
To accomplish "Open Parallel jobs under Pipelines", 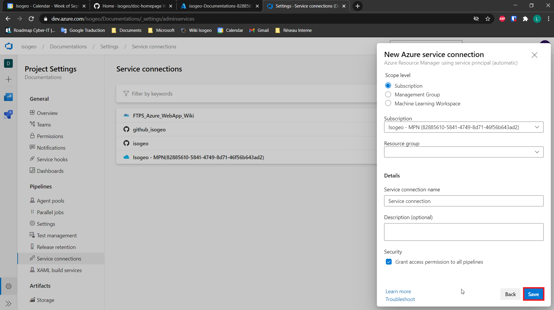I will click(x=50, y=212).
